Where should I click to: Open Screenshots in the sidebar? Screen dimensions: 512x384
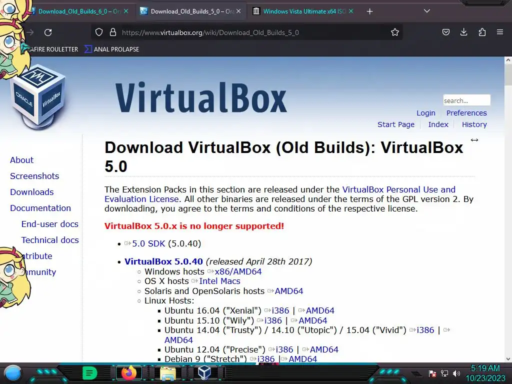[x=34, y=176]
